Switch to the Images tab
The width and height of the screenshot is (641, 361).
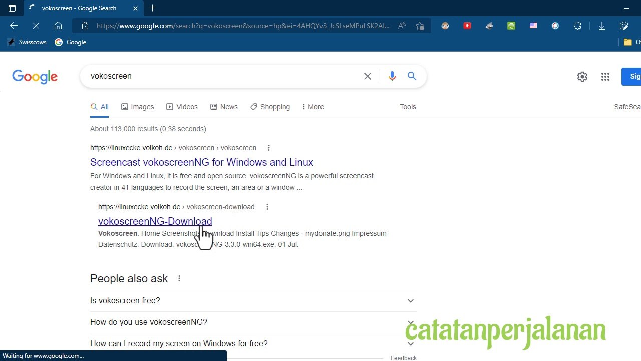[138, 107]
